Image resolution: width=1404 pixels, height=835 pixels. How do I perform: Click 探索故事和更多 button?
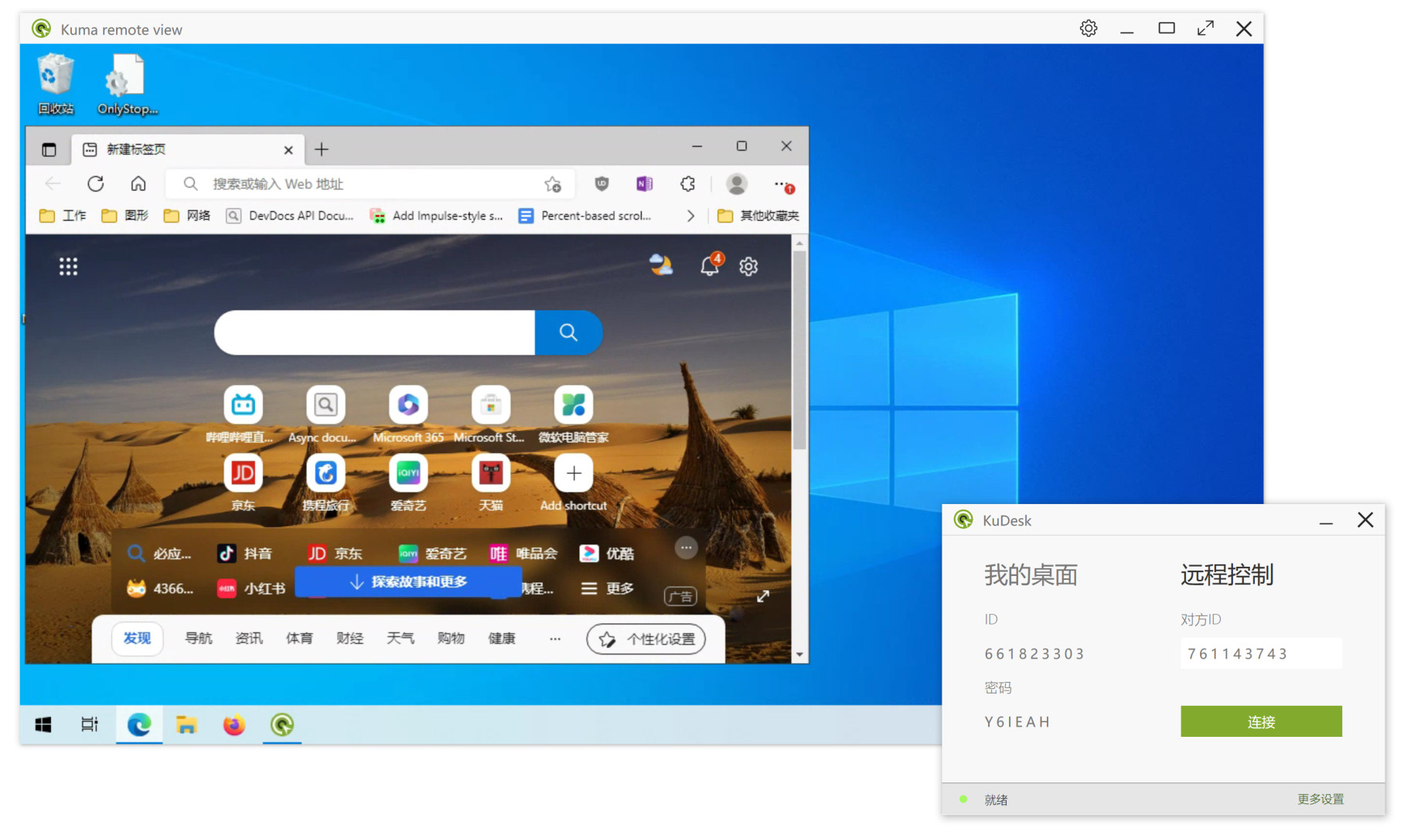click(408, 582)
